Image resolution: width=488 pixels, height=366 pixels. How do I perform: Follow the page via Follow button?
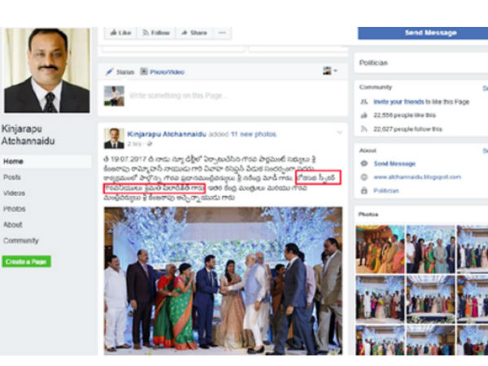pos(156,33)
